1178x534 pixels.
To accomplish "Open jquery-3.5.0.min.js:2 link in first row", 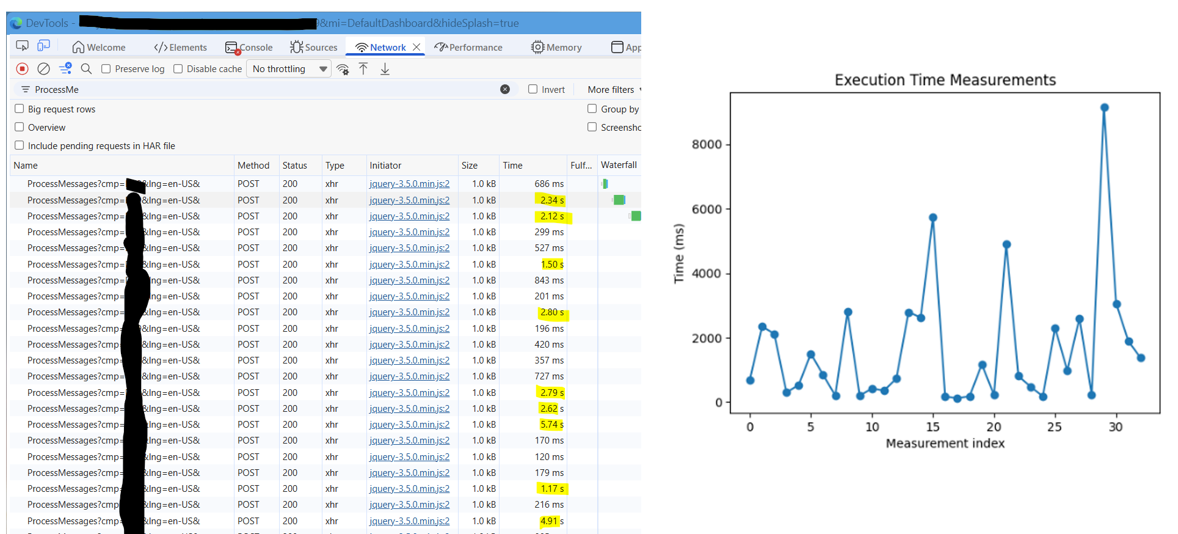I will (x=409, y=184).
